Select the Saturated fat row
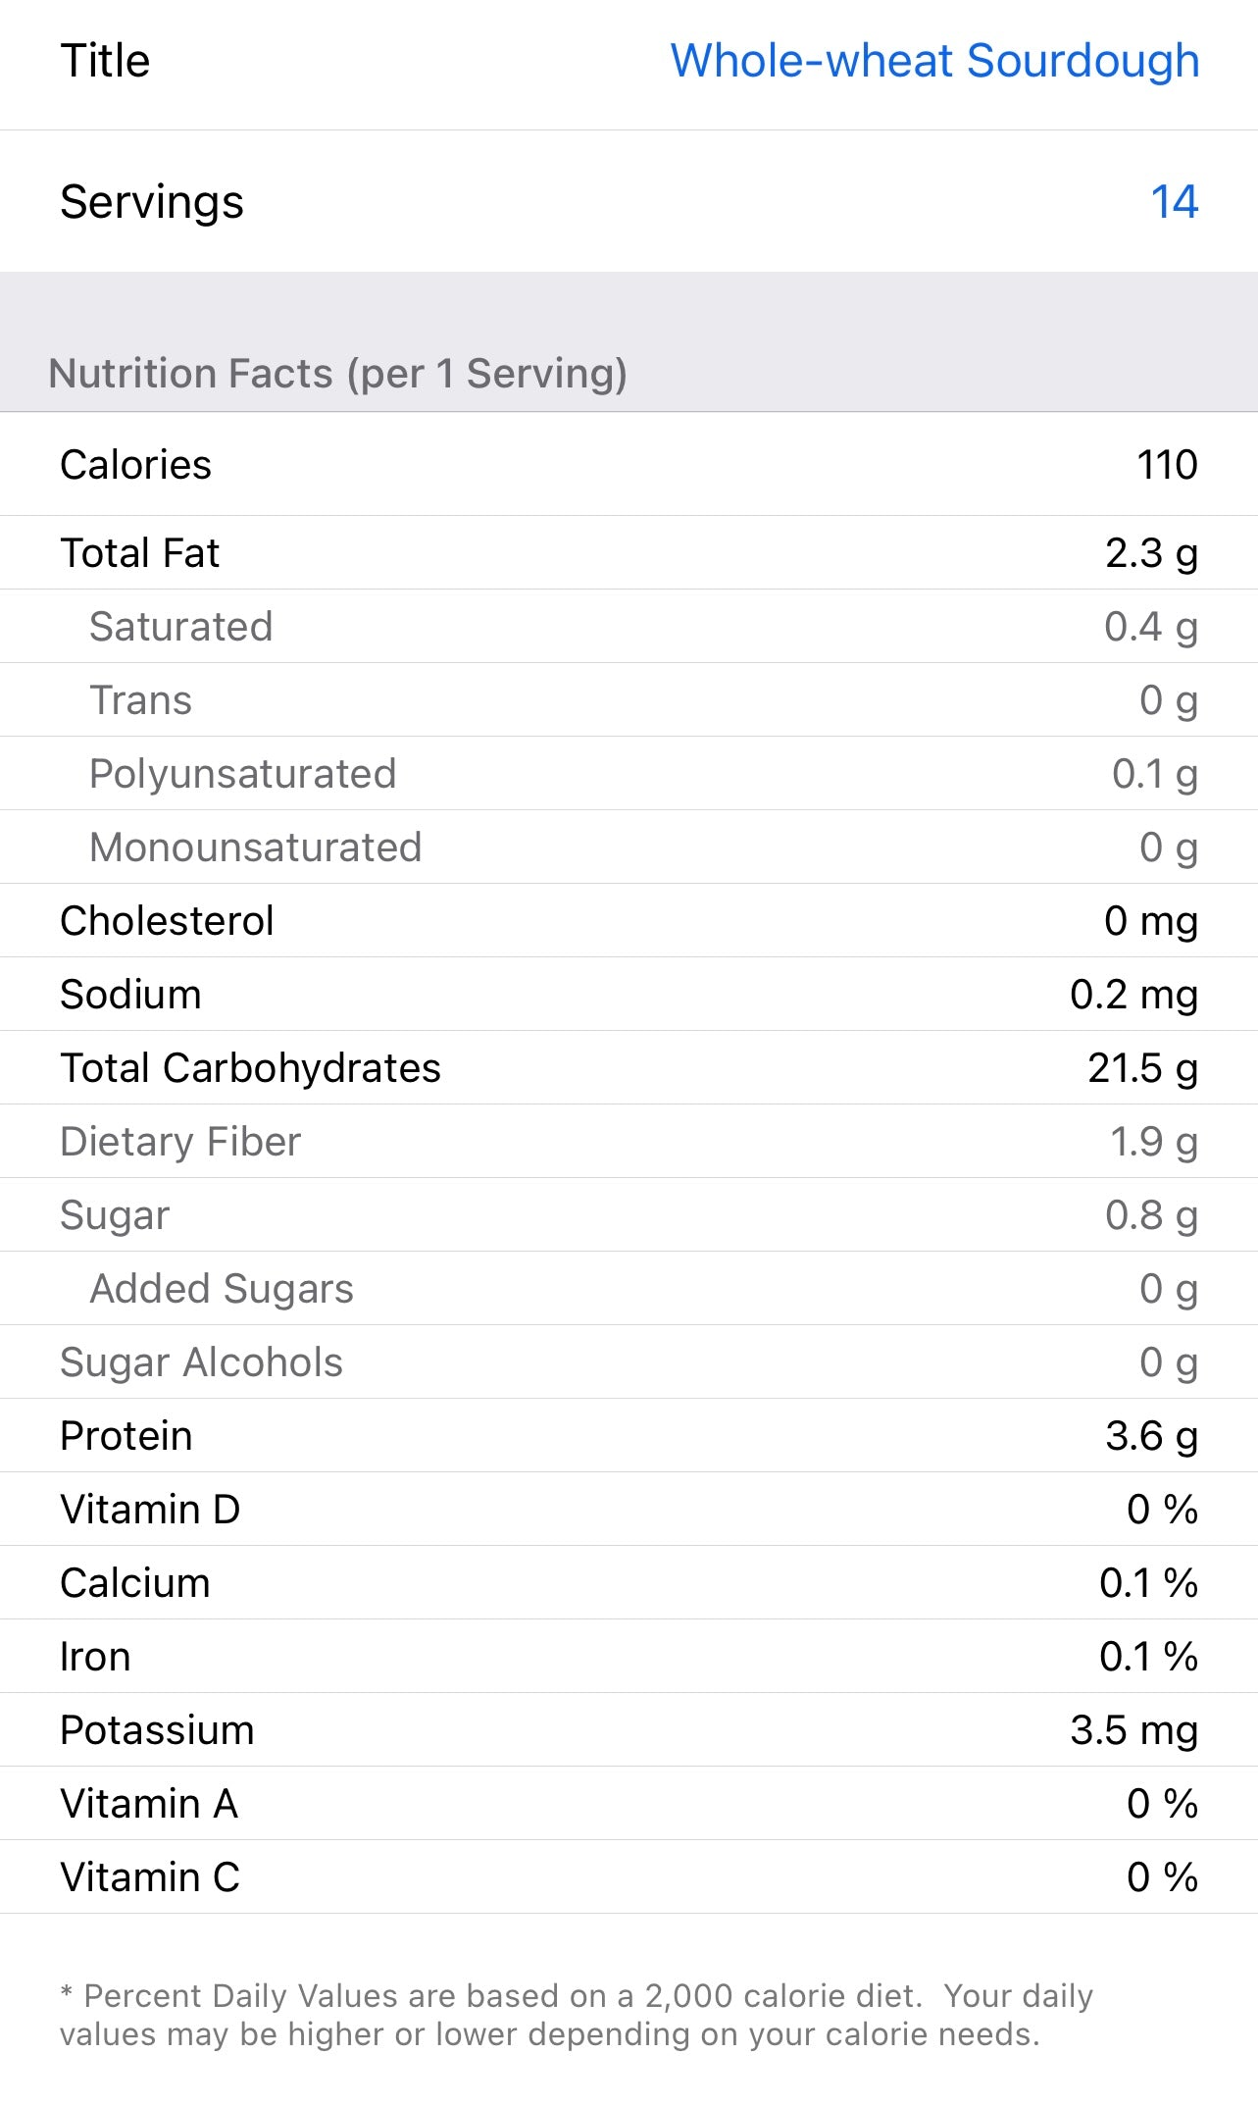Viewport: 1258px width, 2105px height. [628, 627]
